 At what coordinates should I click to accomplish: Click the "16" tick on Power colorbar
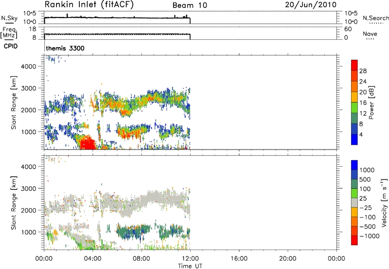pos(363,103)
